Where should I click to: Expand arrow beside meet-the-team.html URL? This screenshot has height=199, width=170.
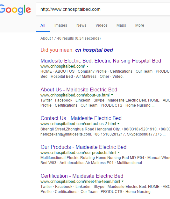click(123, 181)
